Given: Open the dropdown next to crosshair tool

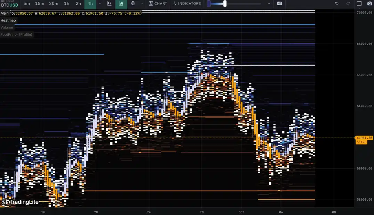Looking at the screenshot, I should tap(142, 3).
